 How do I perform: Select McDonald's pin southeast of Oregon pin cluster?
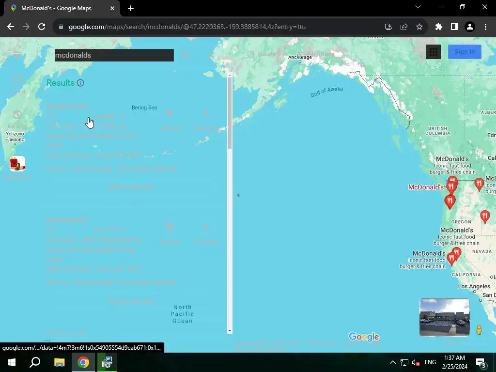click(x=485, y=217)
